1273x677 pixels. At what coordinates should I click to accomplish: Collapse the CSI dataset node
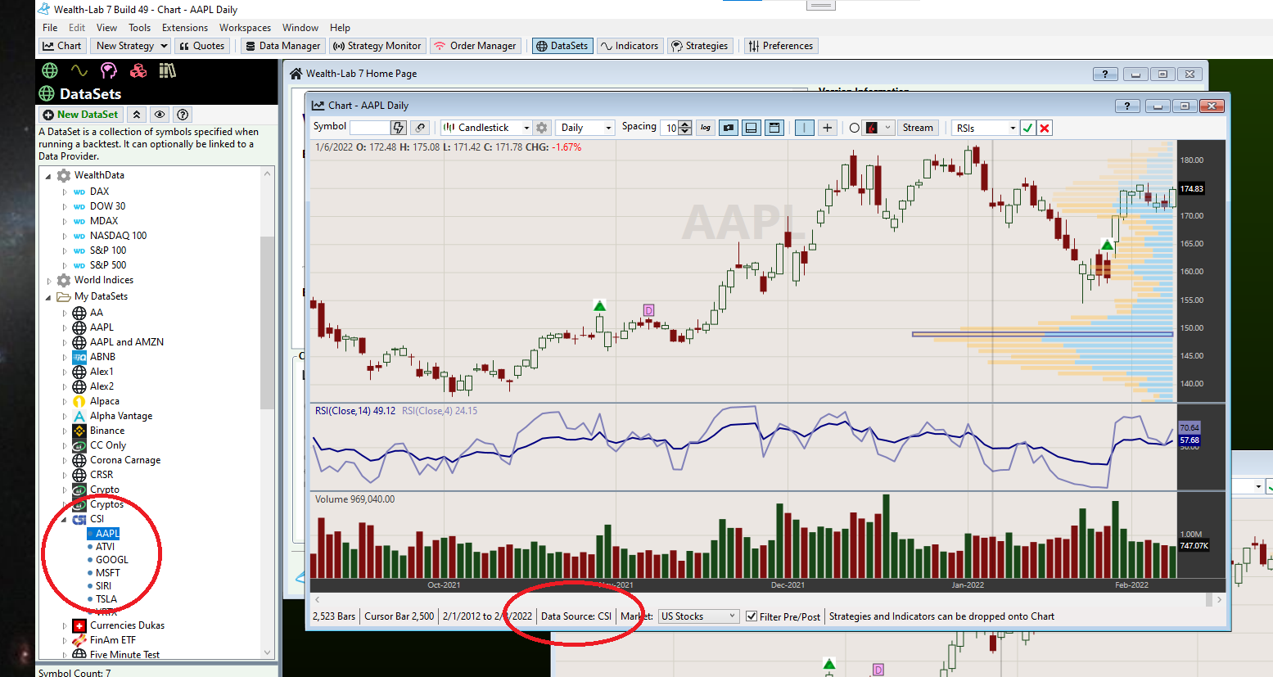click(x=64, y=519)
